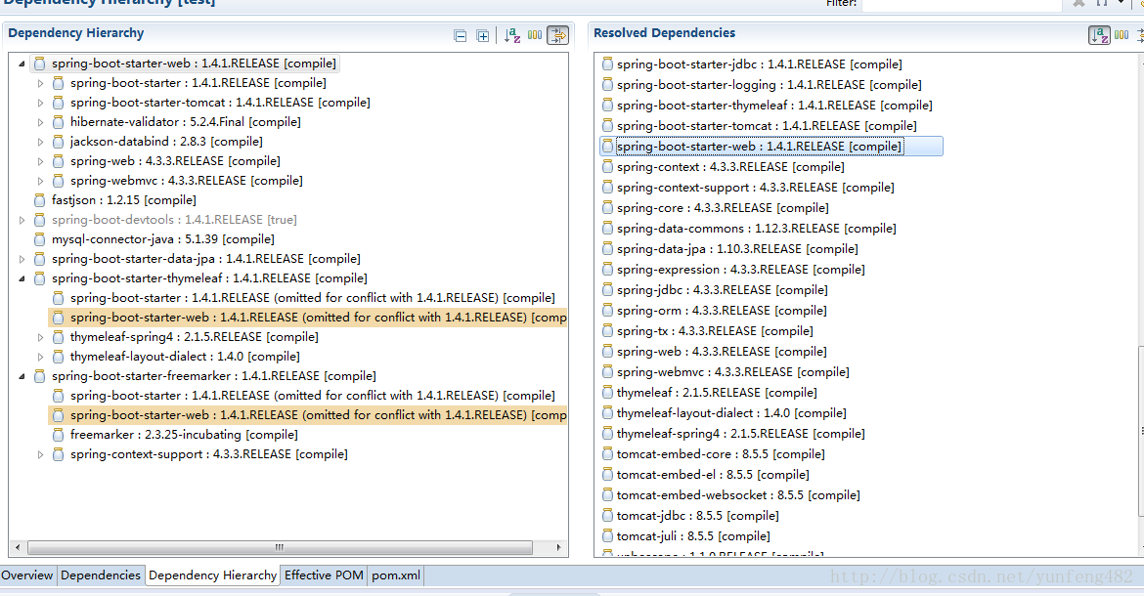Click jar icon of spring-orm
This screenshot has height=596, width=1144.
coord(607,311)
